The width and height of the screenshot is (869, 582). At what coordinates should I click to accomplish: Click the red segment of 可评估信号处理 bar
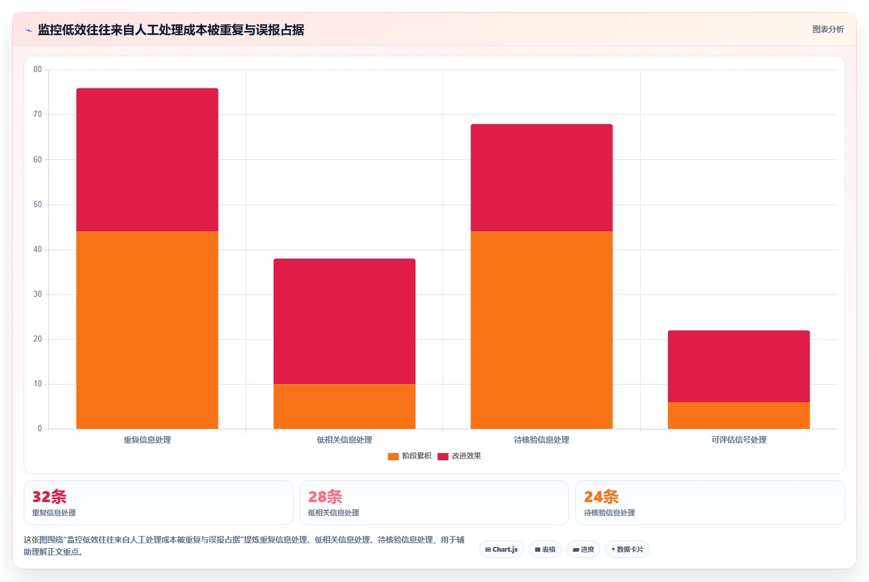pos(739,366)
